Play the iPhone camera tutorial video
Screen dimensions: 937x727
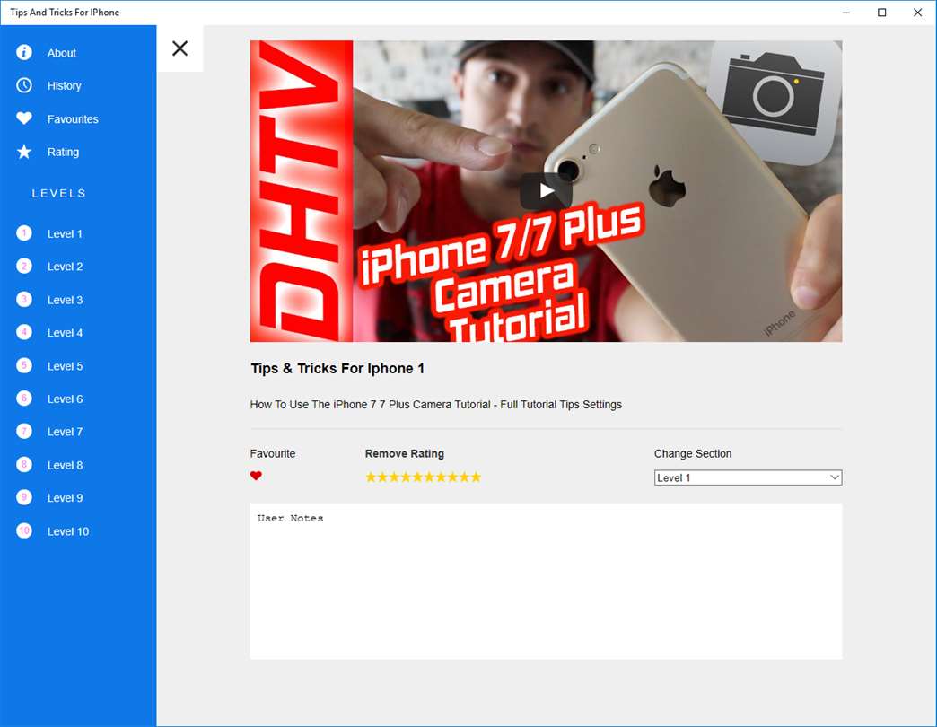547,191
